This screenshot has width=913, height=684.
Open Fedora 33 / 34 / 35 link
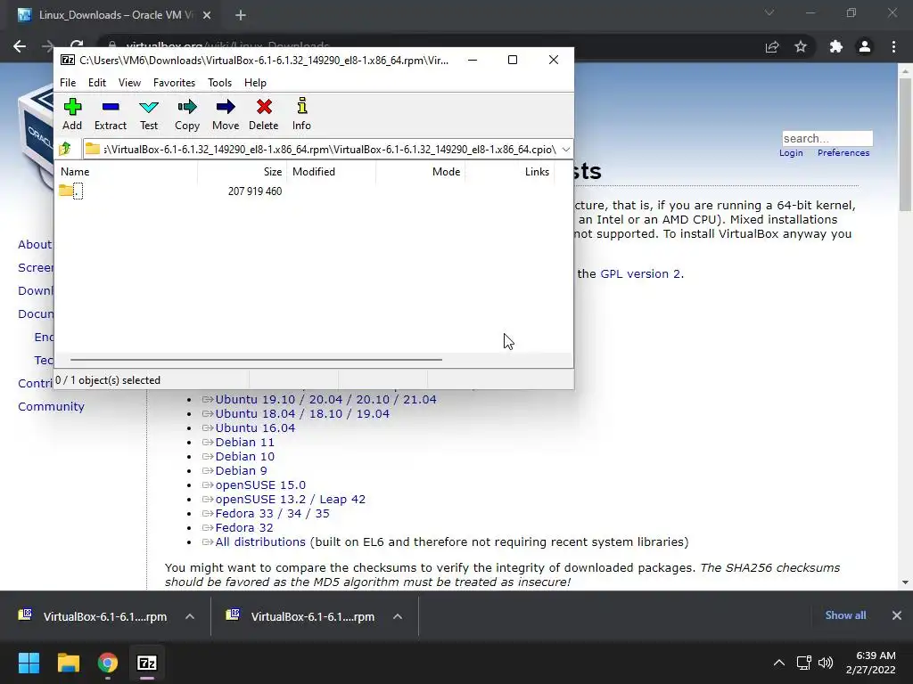point(273,514)
